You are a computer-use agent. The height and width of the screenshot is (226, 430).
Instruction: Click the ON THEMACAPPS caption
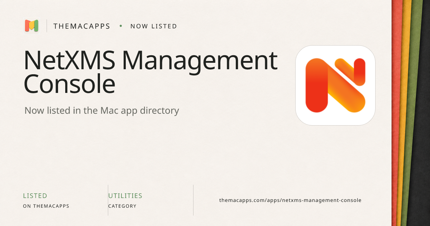(46, 206)
